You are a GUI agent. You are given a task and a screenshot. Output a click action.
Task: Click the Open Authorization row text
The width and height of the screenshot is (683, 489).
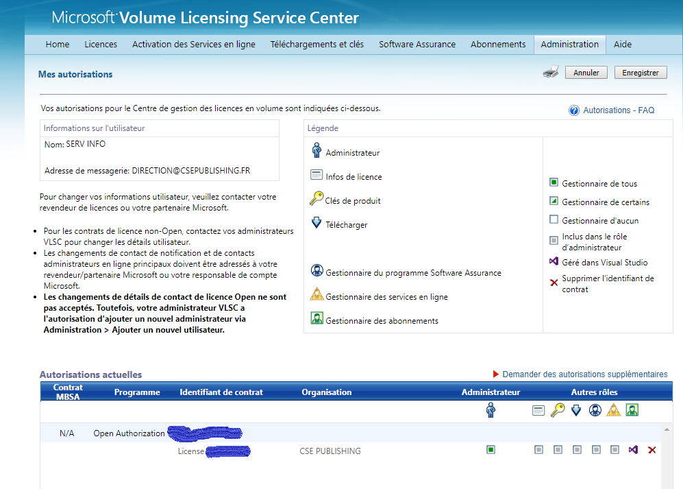click(x=129, y=433)
